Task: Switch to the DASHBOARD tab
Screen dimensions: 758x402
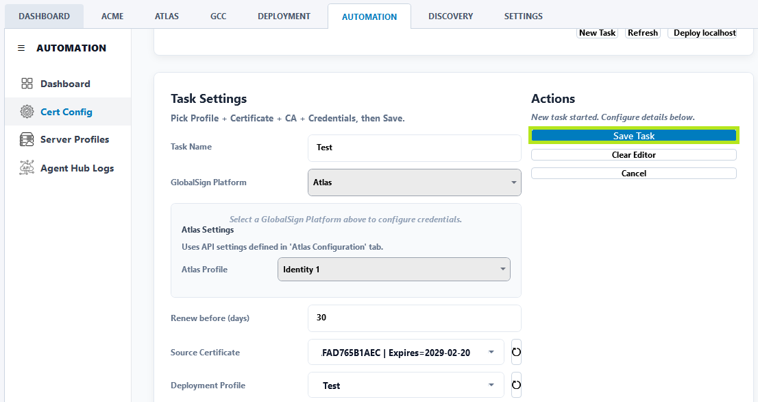Action: coord(44,16)
